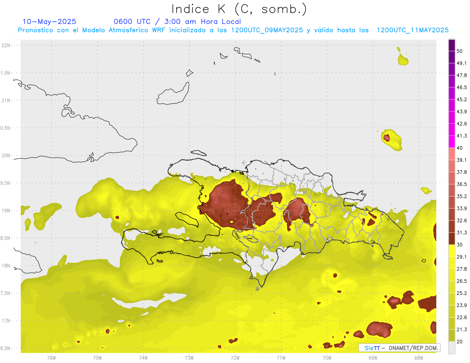Select the "10-May-2025" date text

tap(49, 22)
